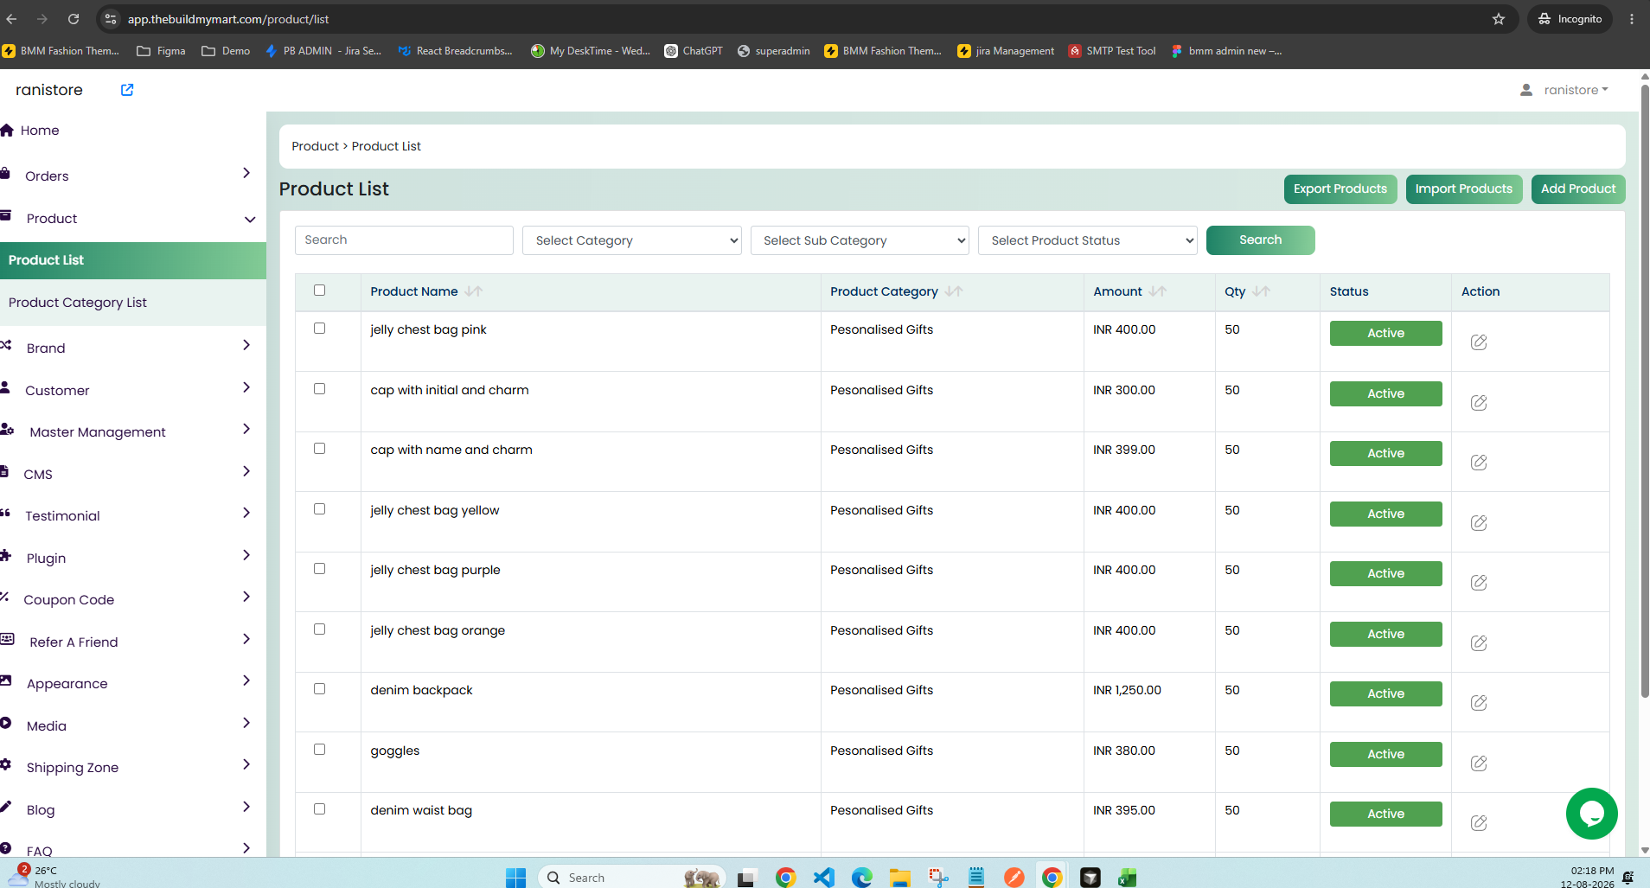
Task: Click the Export Products button
Action: (x=1340, y=189)
